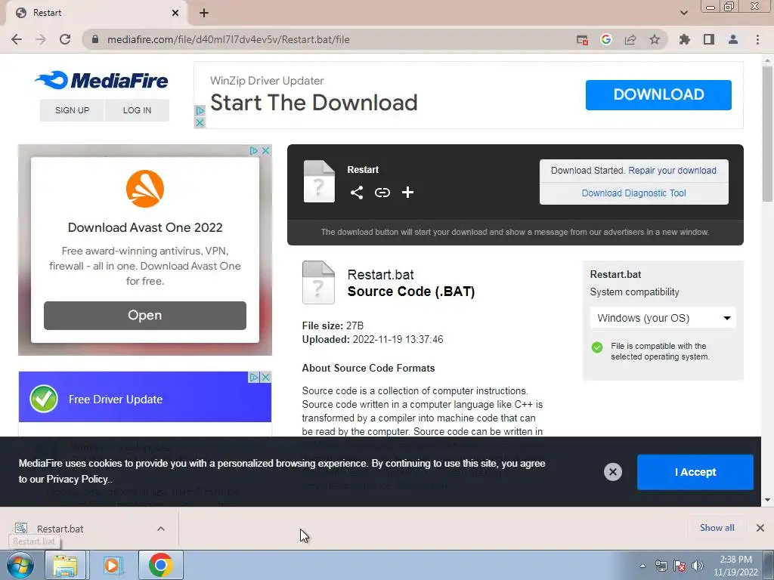Screen dimensions: 774x580
Task: Click the share icon under Restart
Action: (x=357, y=193)
